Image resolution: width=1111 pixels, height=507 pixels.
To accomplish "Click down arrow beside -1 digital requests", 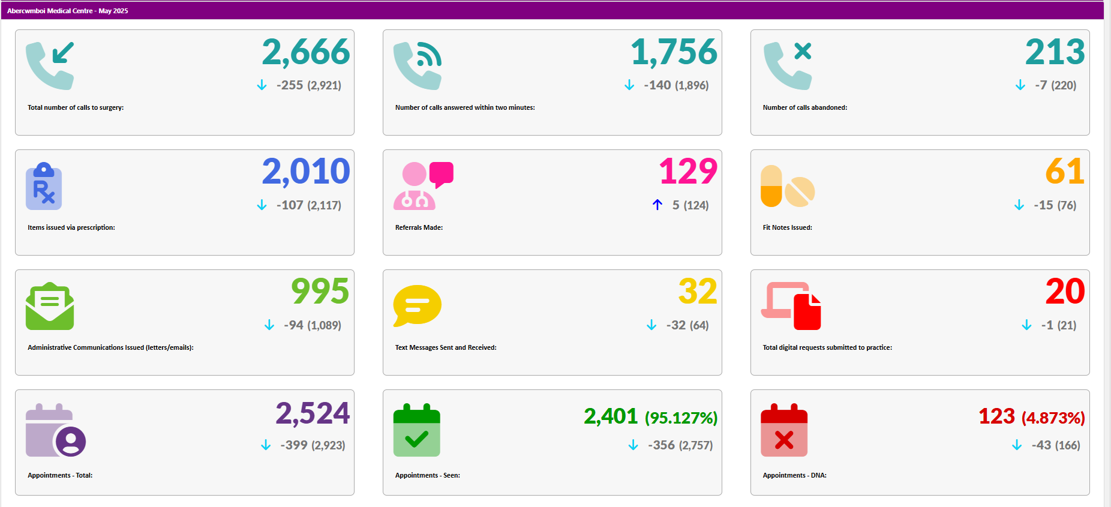I will tap(1026, 325).
